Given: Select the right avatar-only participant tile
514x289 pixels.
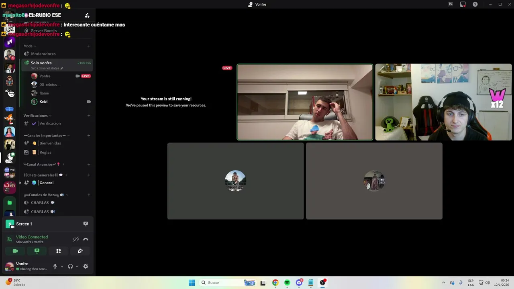Looking at the screenshot, I should (x=374, y=181).
